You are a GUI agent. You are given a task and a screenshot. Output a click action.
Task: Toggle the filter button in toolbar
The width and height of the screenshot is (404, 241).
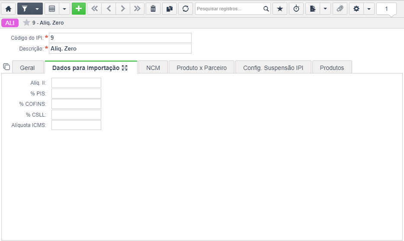(x=25, y=9)
